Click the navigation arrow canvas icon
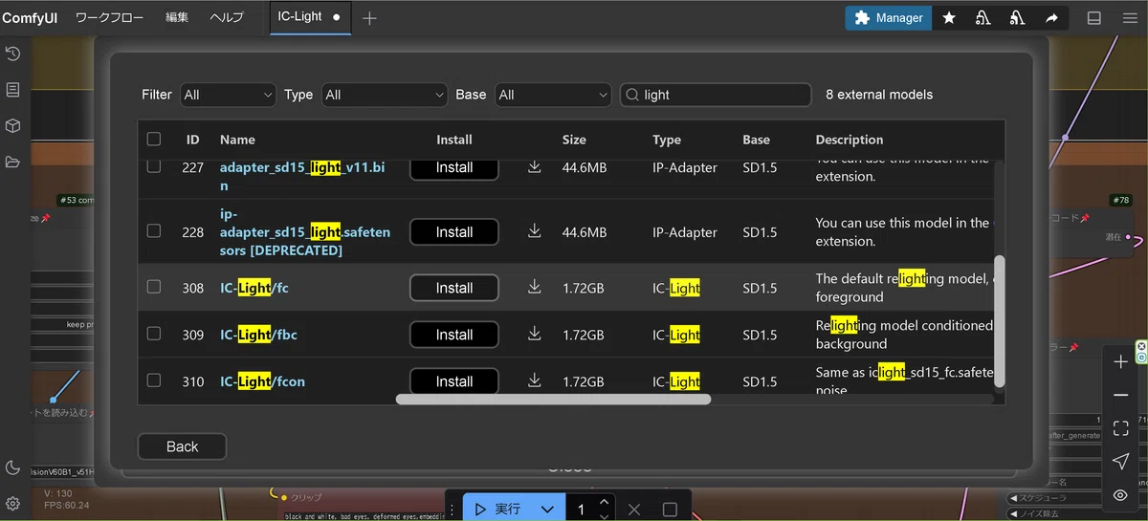The height and width of the screenshot is (521, 1148). click(x=1120, y=462)
